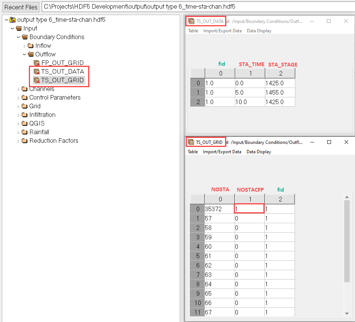Click the table icon in TS_OUT_GRID window title
This screenshot has height=322, width=355.
[x=191, y=142]
